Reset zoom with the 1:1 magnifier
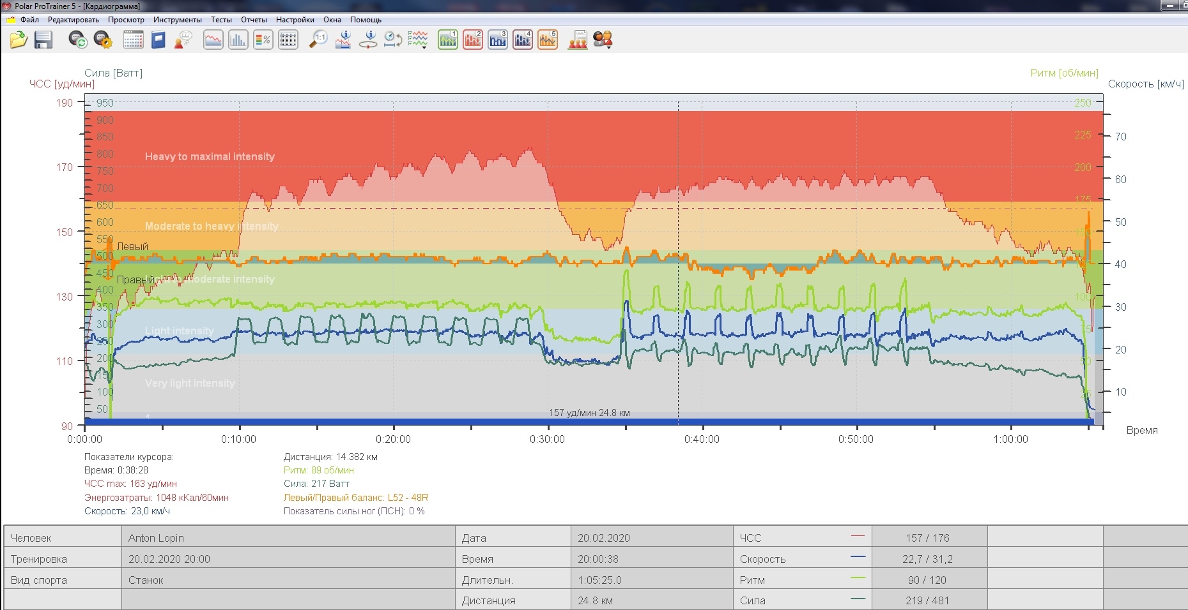Image resolution: width=1188 pixels, height=610 pixels. [x=318, y=40]
